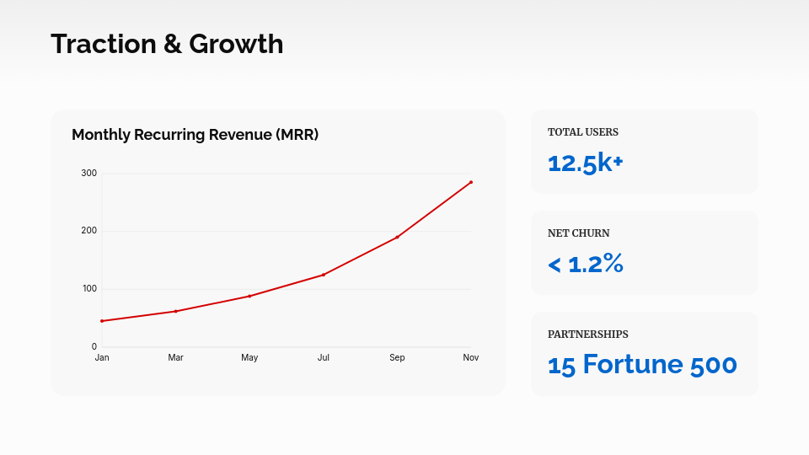Select the Sep data point on chart

397,237
